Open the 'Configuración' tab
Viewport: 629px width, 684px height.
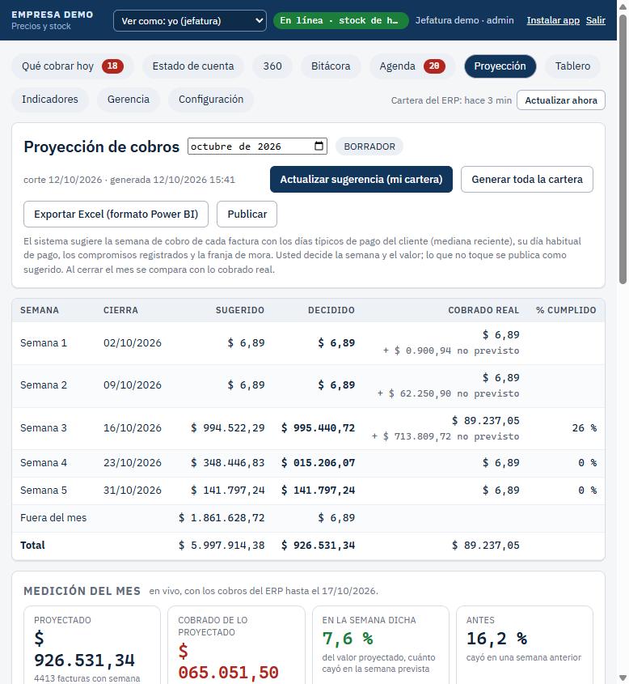point(211,100)
